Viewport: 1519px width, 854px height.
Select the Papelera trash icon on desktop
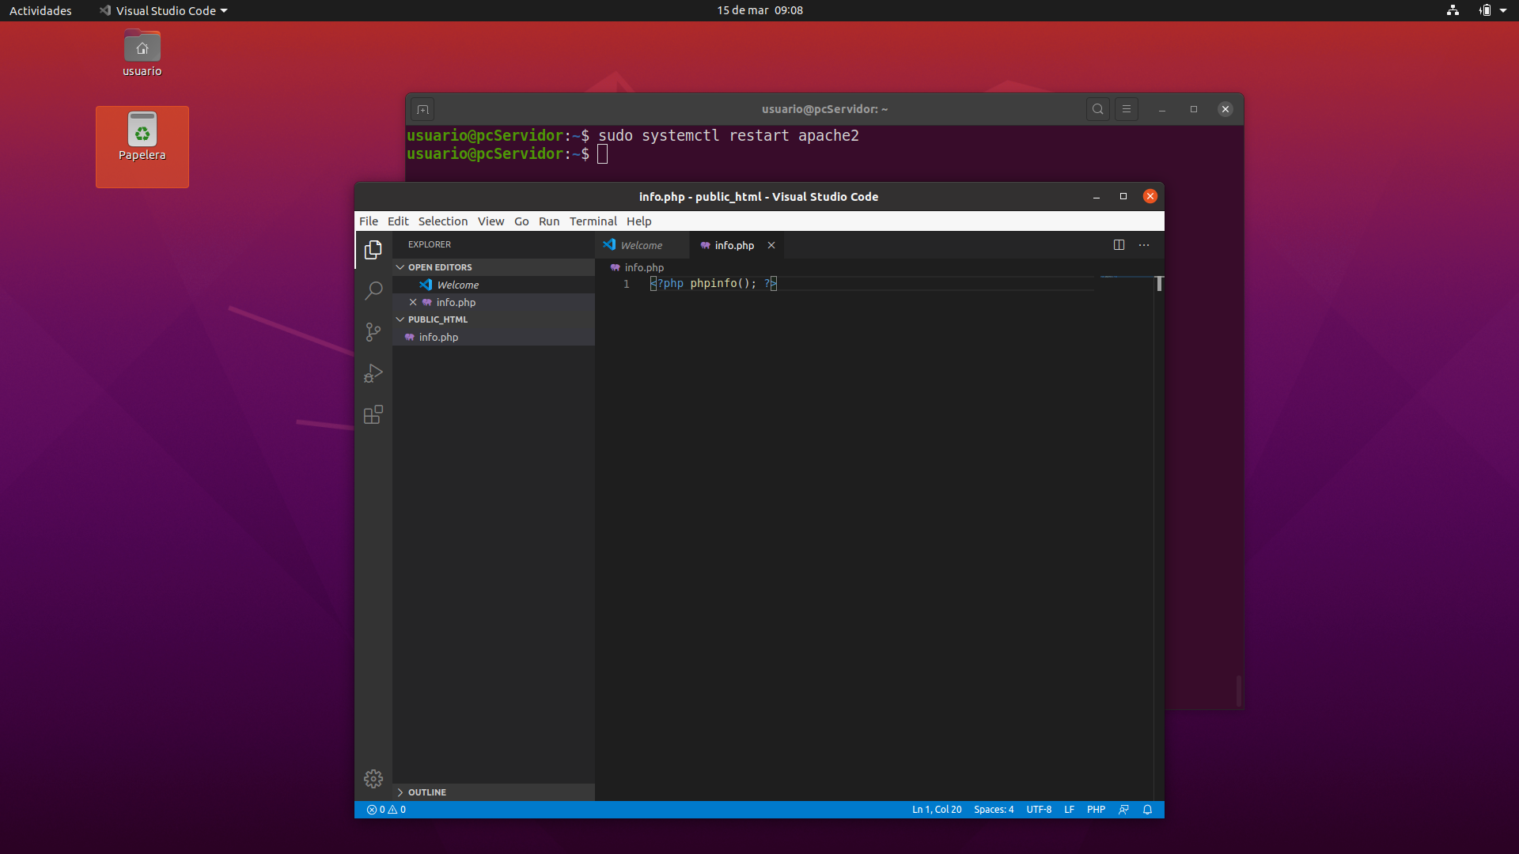point(142,146)
